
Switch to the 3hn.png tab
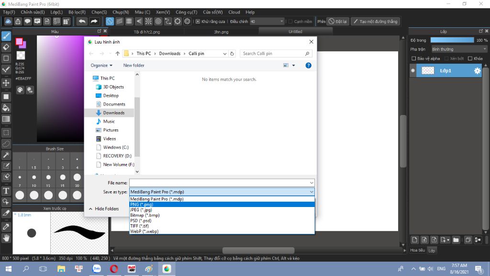click(x=221, y=32)
